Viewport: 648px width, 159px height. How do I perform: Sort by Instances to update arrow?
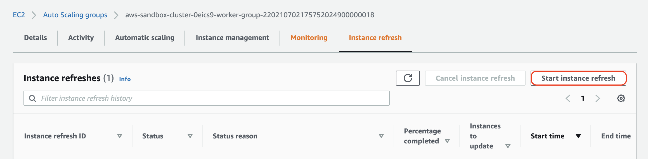pyautogui.click(x=508, y=146)
